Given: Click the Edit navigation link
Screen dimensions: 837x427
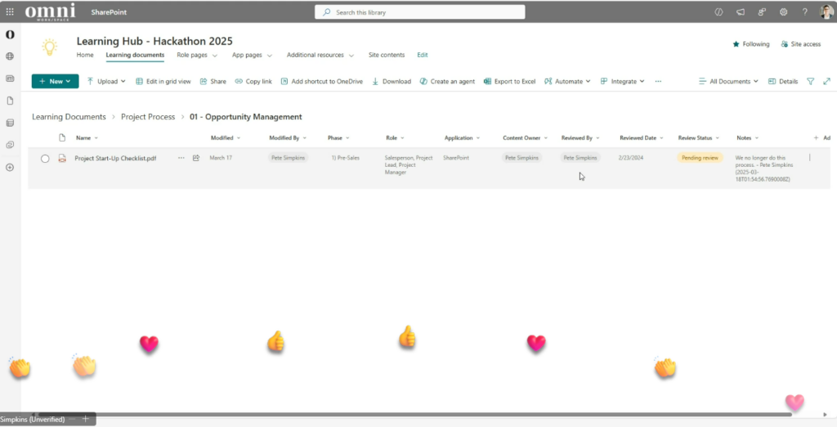Looking at the screenshot, I should (423, 55).
